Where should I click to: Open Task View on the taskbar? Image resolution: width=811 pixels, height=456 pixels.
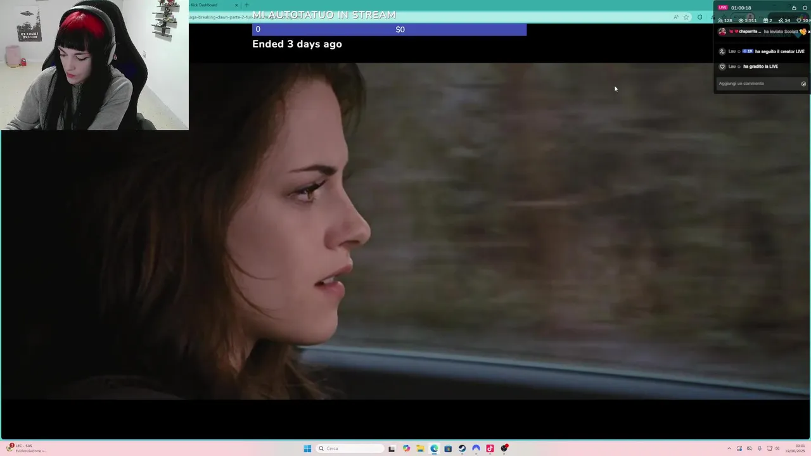click(x=392, y=448)
